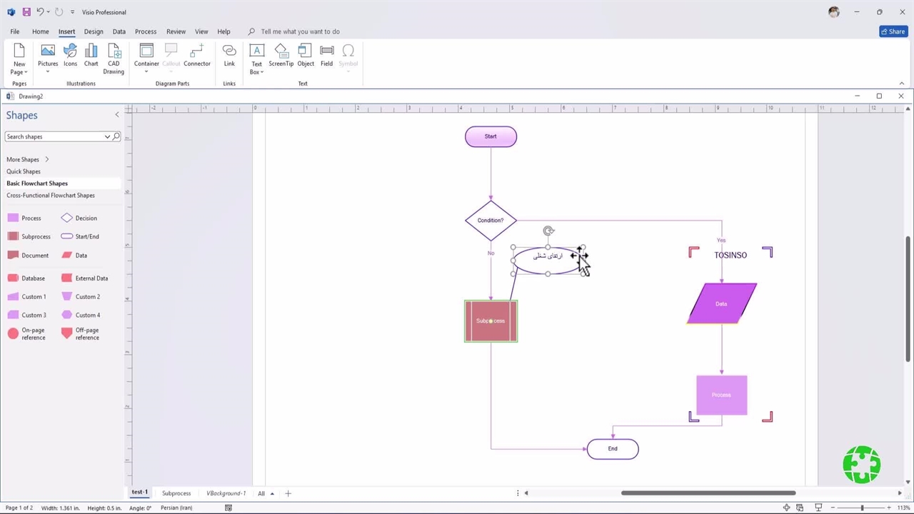914x514 pixels.
Task: Save the drawing using the save icon
Action: (x=26, y=12)
